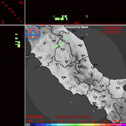Click the magenta color scale swatch under 65

(124, 125)
